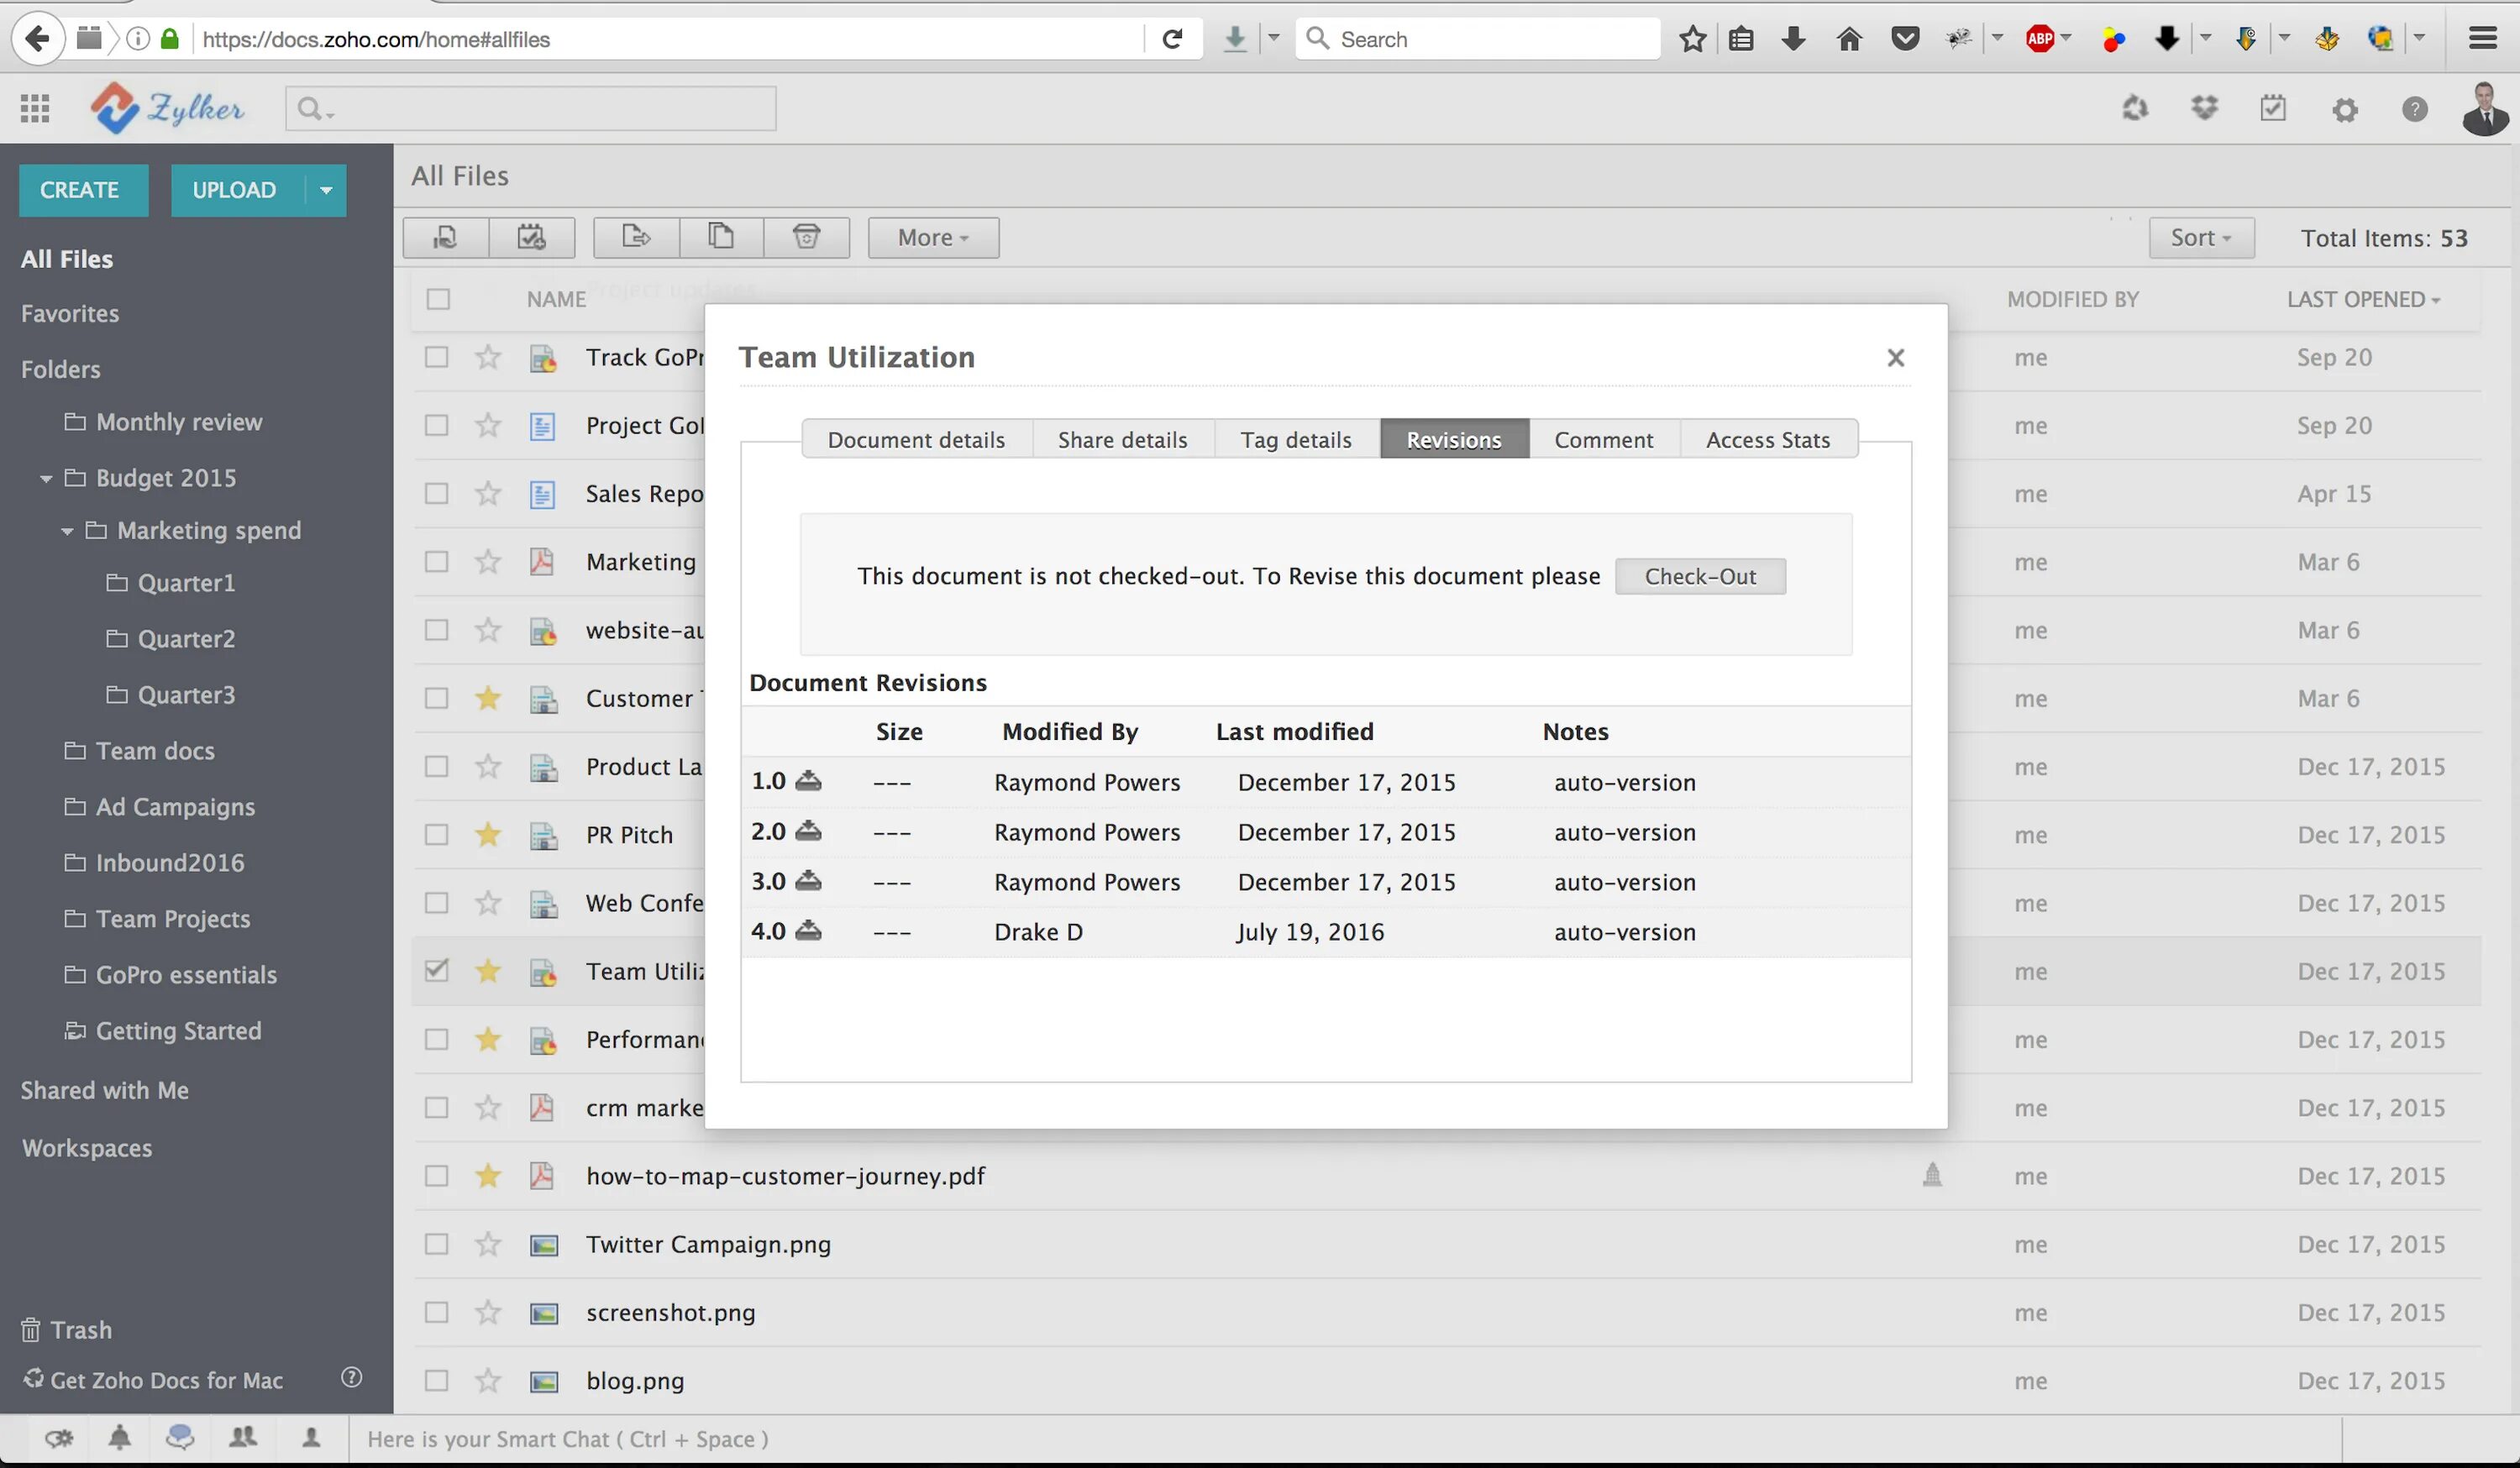2520x1468 pixels.
Task: Click the Upload button
Action: pyautogui.click(x=234, y=189)
